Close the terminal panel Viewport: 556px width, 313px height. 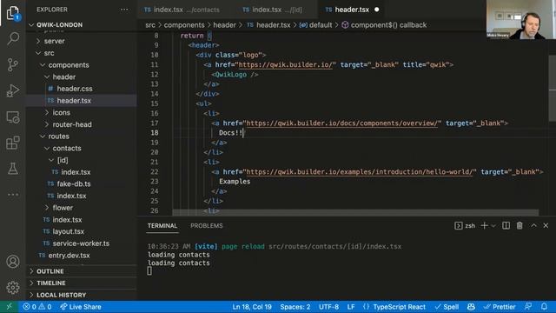click(546, 226)
